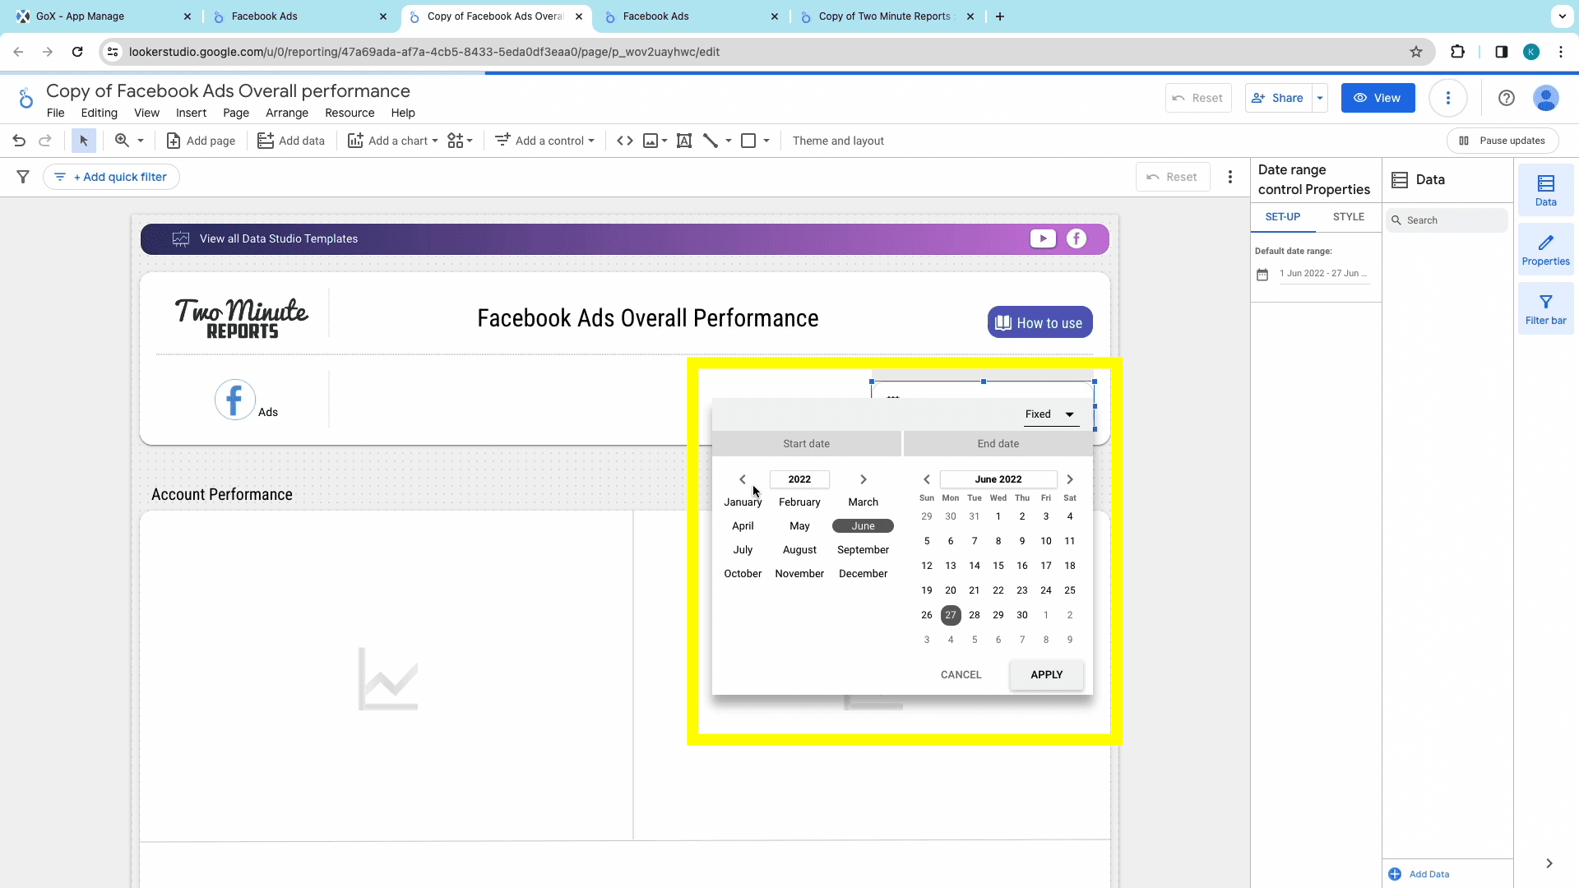Click the Start date header tab
Screen dimensions: 1579x888
point(807,444)
